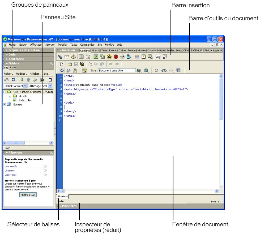The height and width of the screenshot is (234, 260).
Task: Open the Lisez-moi link
Action: (10, 171)
